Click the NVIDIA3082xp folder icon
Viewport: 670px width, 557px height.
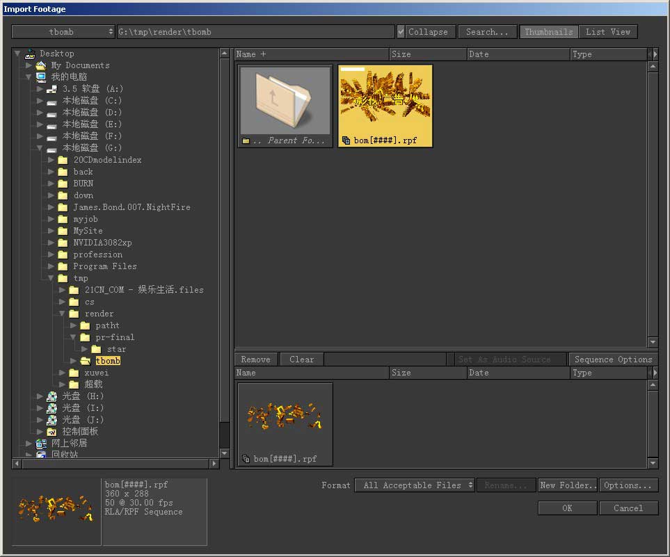[x=63, y=243]
